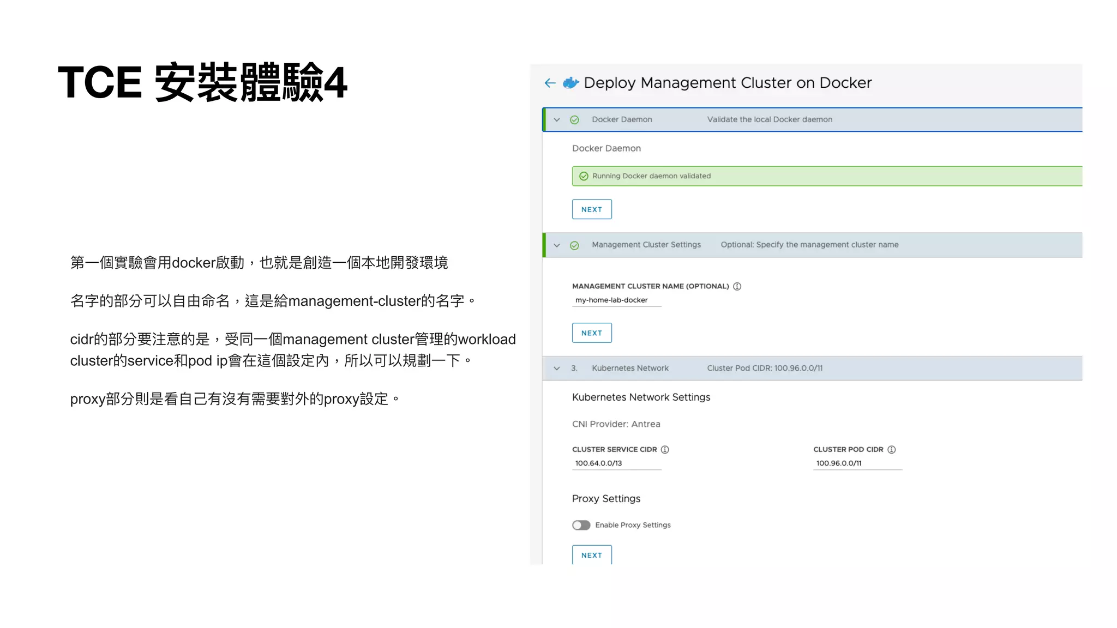
Task: Select the Kubernetes Network step header title
Action: tap(630, 369)
